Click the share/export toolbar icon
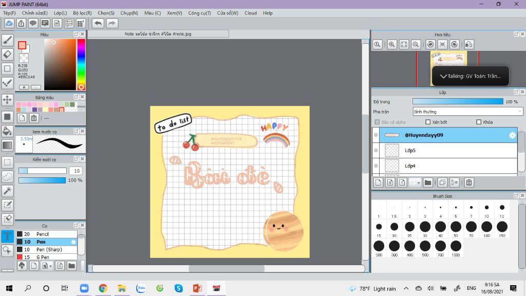Image resolution: width=526 pixels, height=296 pixels. [x=21, y=23]
